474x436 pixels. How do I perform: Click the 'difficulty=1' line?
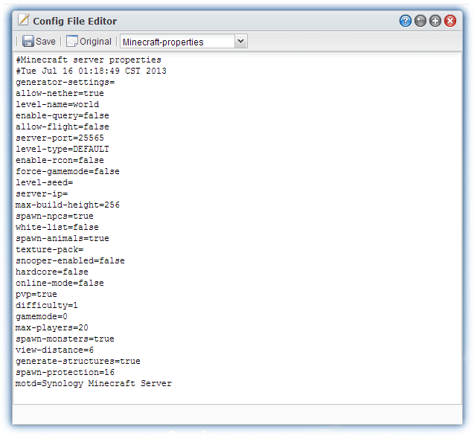[x=47, y=305]
